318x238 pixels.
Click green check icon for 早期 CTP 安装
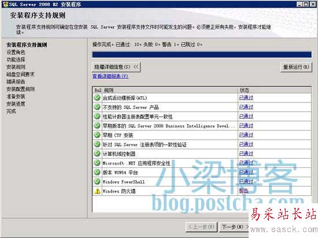[x=97, y=135]
